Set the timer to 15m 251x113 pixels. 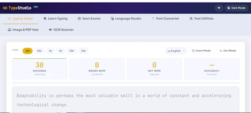83,51
